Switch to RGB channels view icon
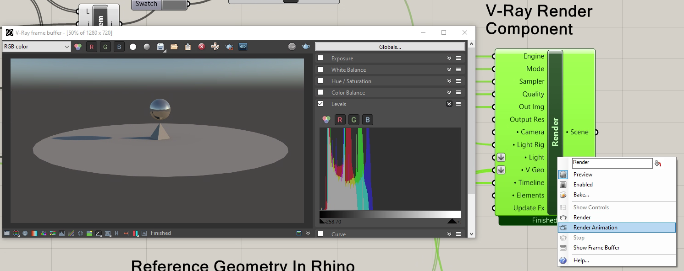 tap(78, 47)
